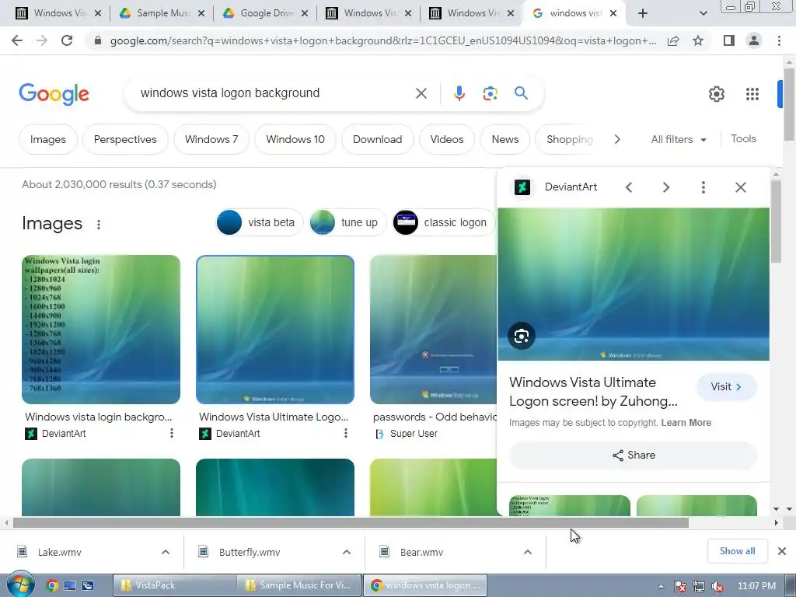Click the network tray icon

click(699, 586)
